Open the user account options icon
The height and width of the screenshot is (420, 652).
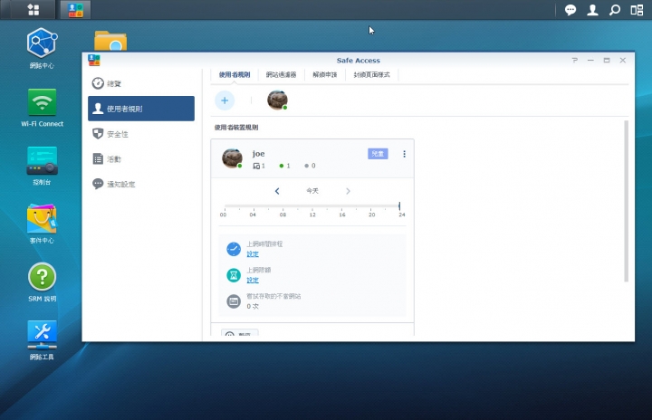tap(592, 10)
